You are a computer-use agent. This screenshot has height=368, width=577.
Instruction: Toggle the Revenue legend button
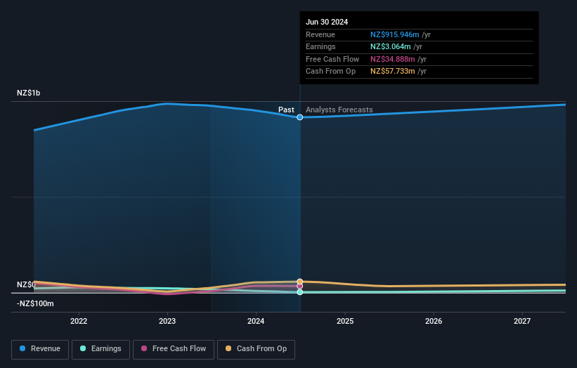click(40, 349)
